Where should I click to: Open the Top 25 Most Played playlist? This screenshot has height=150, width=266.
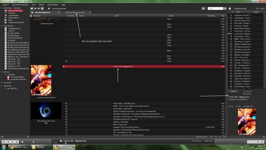pos(15,38)
